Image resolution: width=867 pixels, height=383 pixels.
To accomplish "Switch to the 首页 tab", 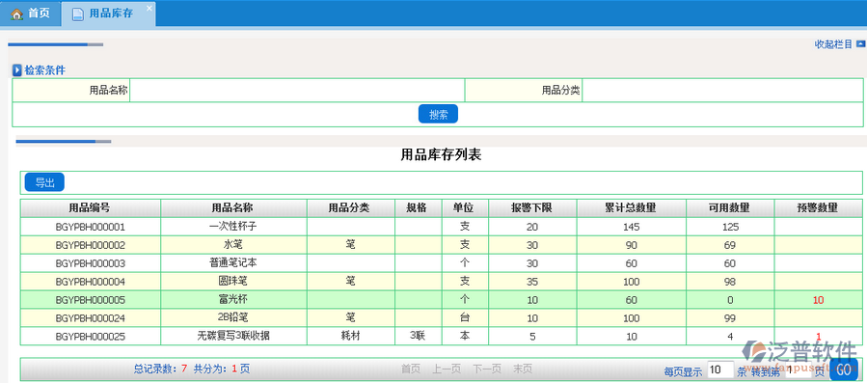I will coord(31,14).
